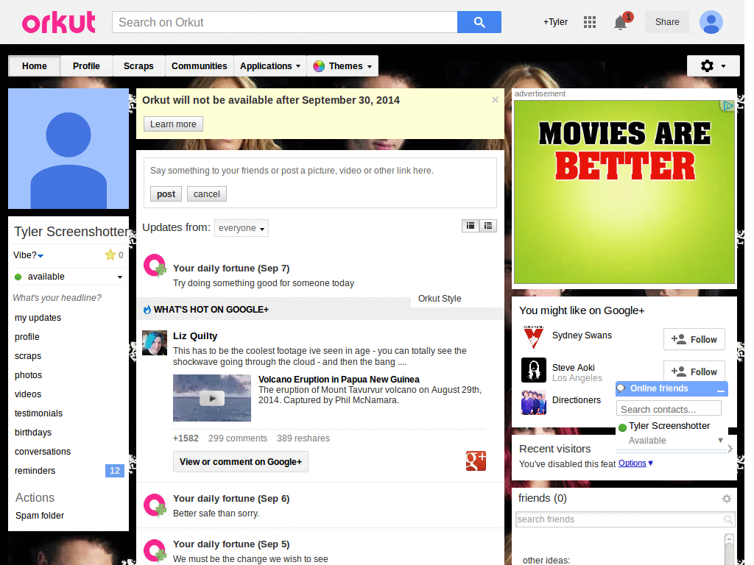Screen dimensions: 754x565
Task: Click +Tyler in the top bar
Action: (555, 22)
